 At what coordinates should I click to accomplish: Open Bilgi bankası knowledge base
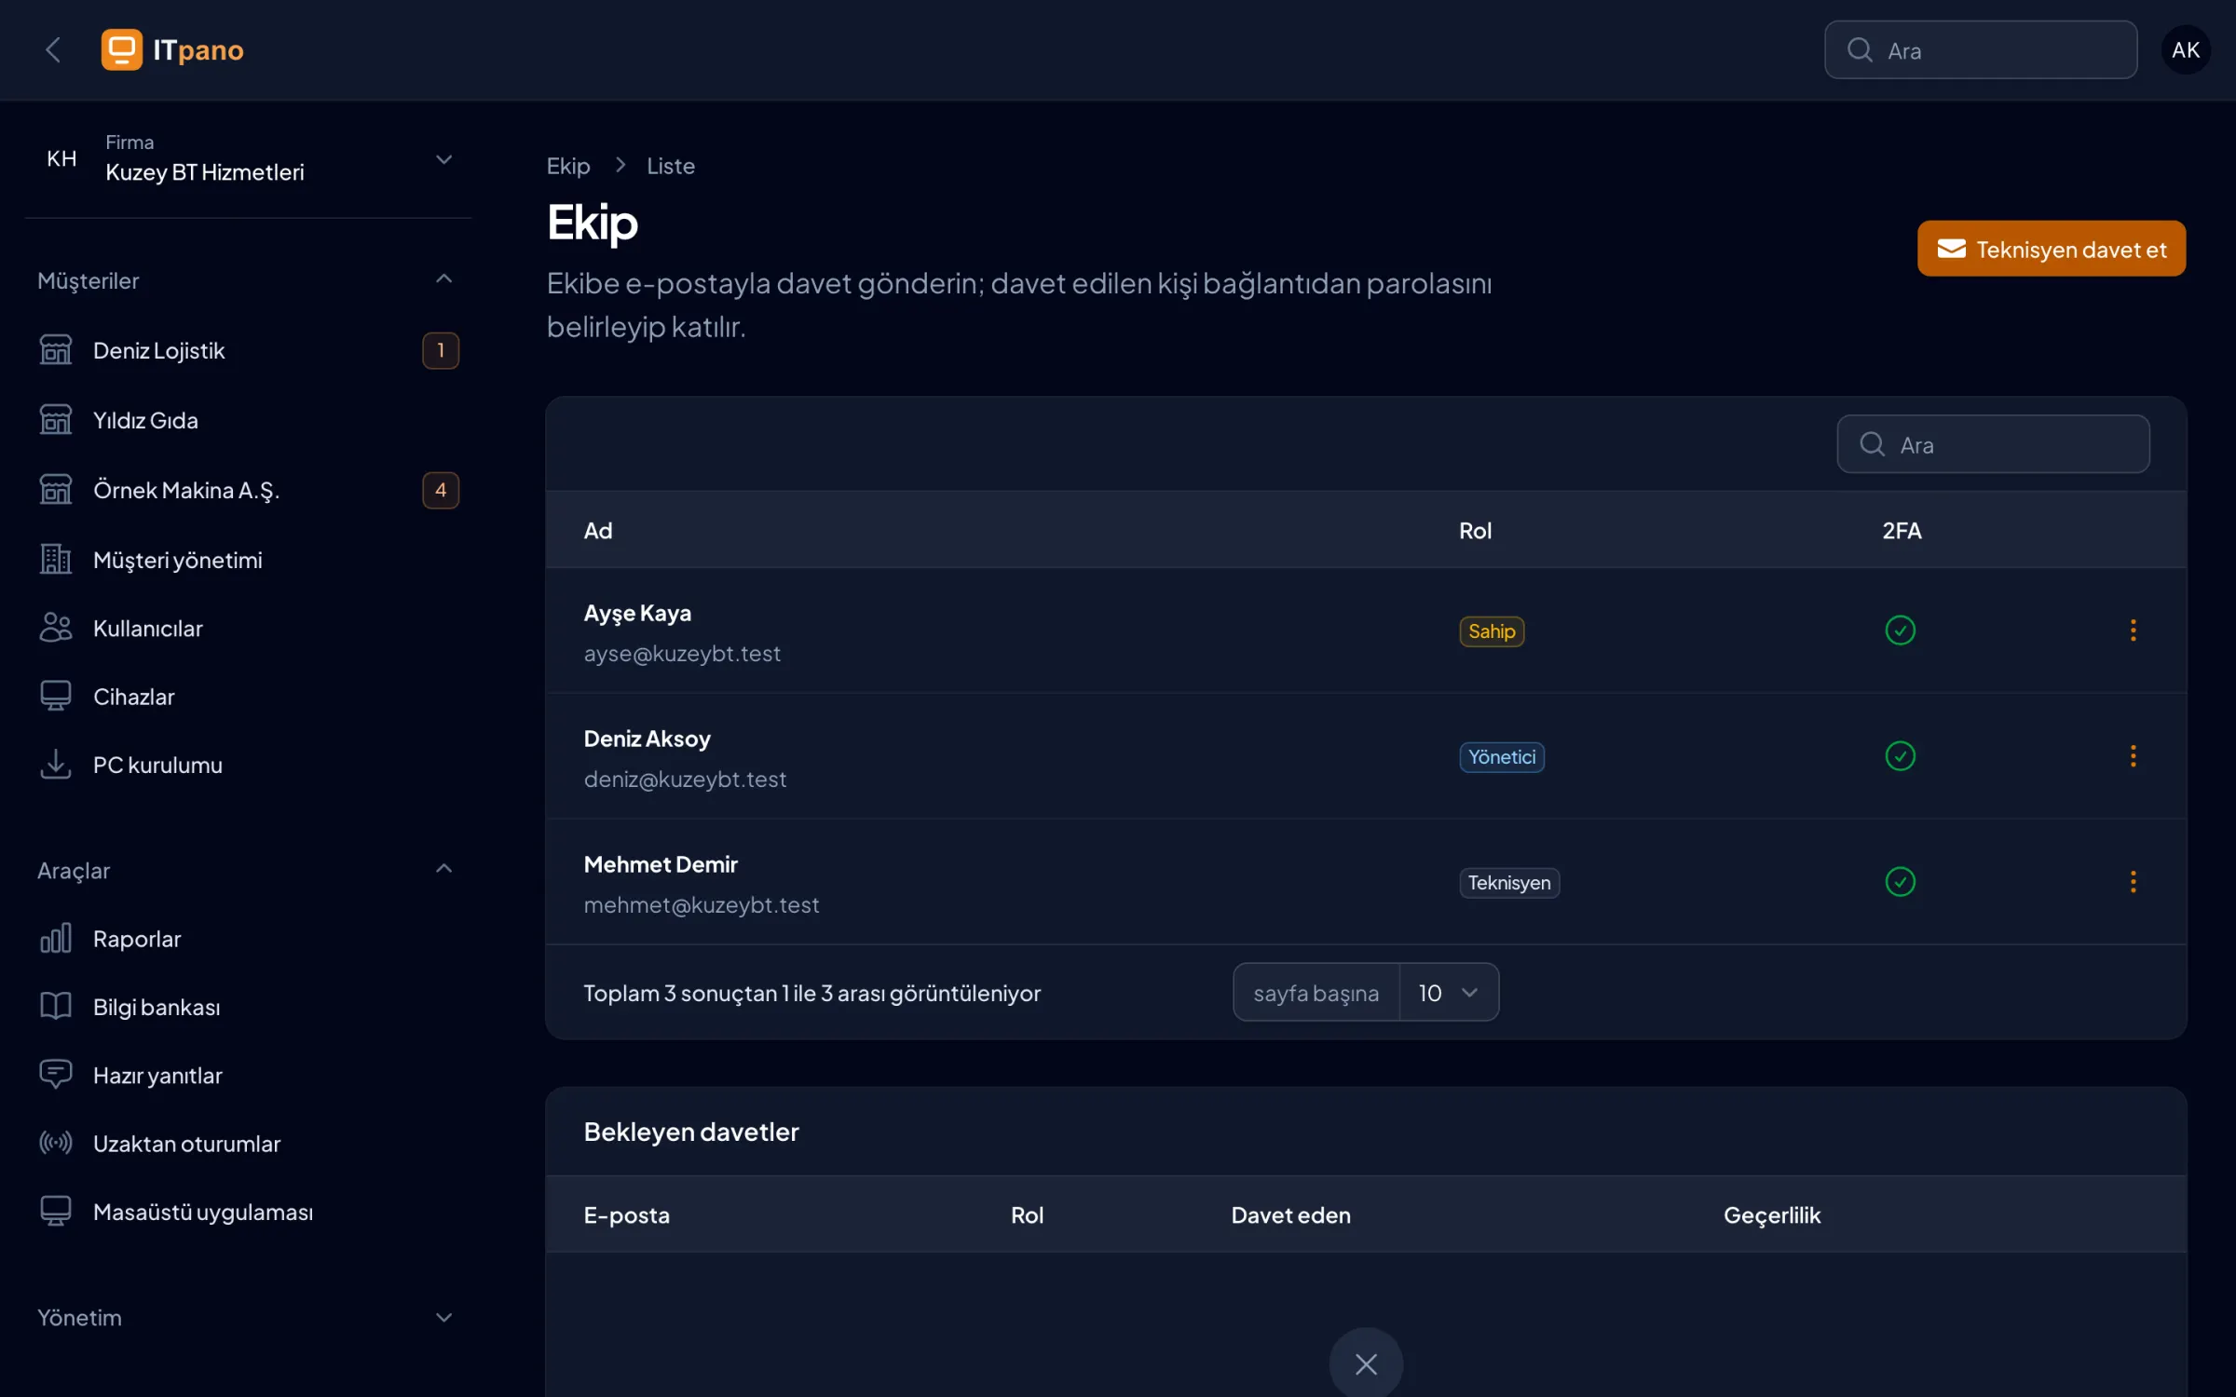click(x=249, y=1007)
